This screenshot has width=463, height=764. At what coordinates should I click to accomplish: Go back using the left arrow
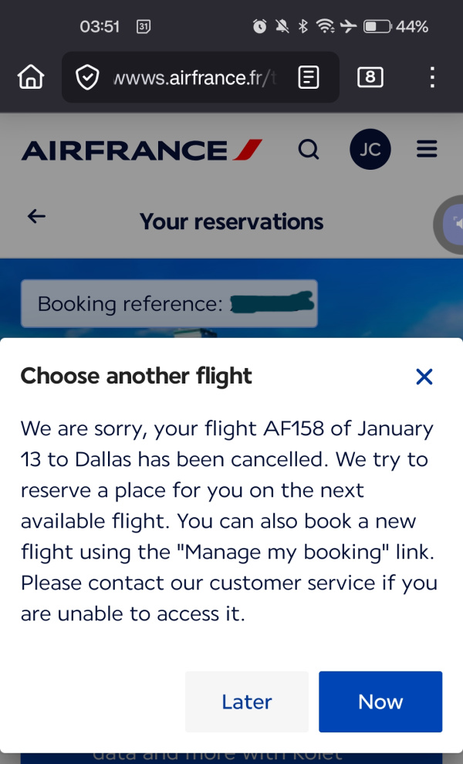36,217
